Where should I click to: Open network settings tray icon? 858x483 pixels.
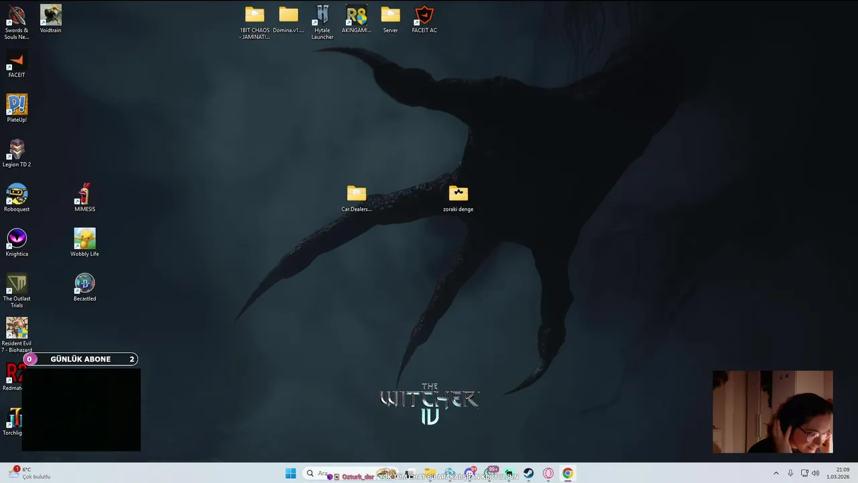pos(804,474)
